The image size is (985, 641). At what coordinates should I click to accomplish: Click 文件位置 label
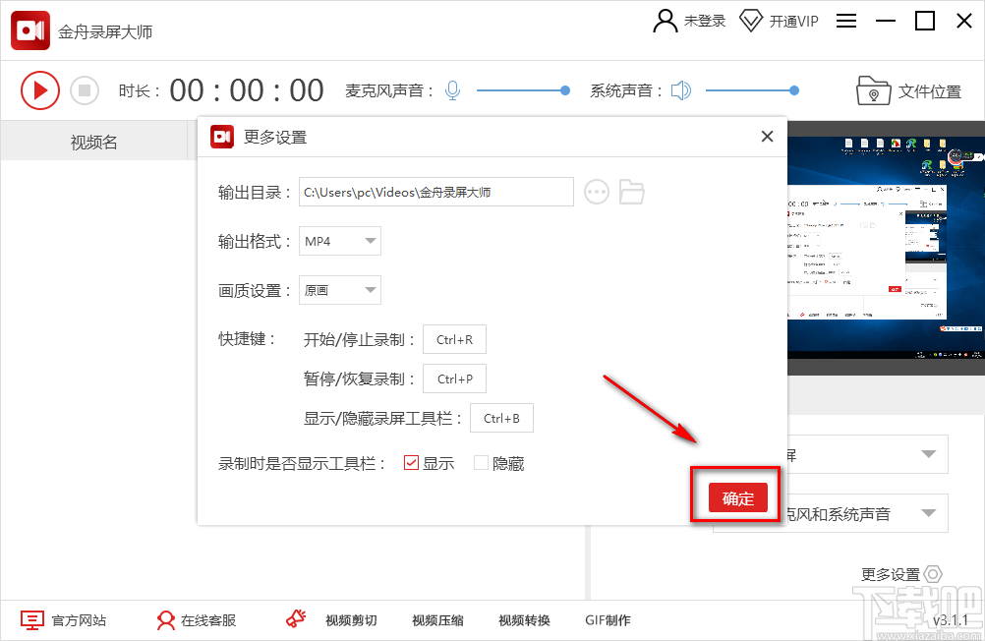pyautogui.click(x=930, y=91)
